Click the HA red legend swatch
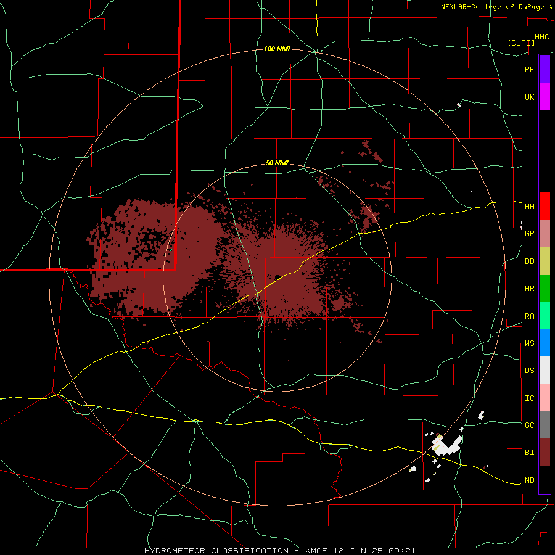The image size is (555, 555). tap(545, 206)
